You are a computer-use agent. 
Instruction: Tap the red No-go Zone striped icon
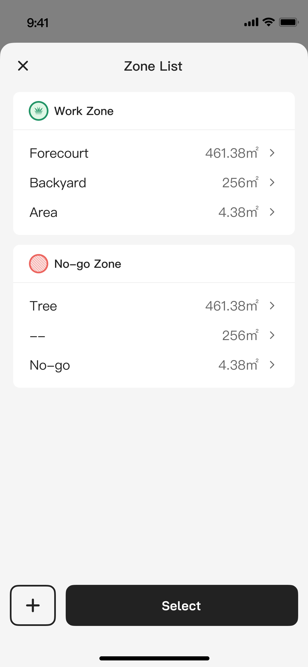click(39, 264)
